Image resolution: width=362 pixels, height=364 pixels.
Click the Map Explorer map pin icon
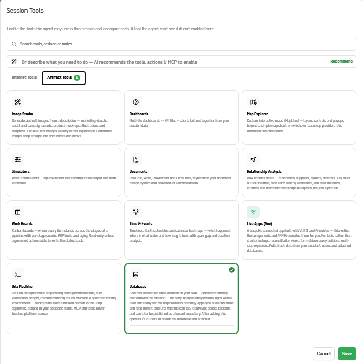[253, 102]
